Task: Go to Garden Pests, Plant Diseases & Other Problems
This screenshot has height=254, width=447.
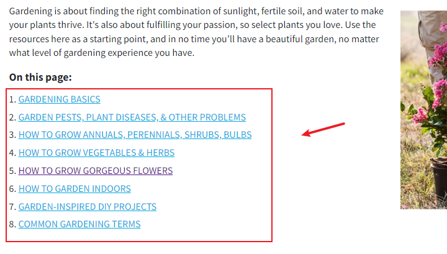Action: [132, 117]
